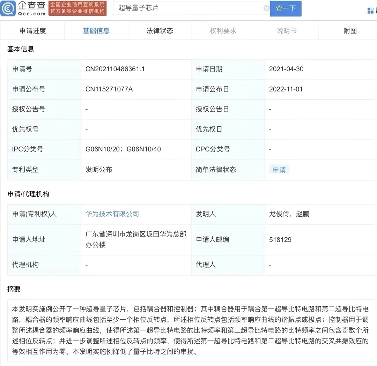Click the 授权公告日 field label
Image resolution: width=377 pixels, height=366 pixels.
[x=213, y=109]
